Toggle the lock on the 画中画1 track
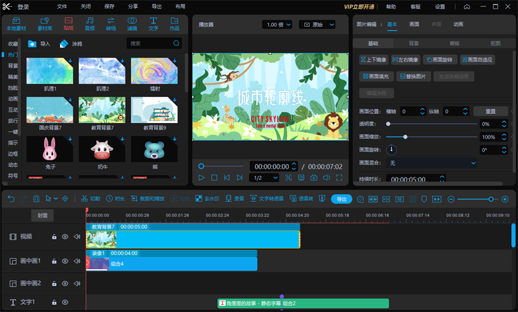 (54, 261)
